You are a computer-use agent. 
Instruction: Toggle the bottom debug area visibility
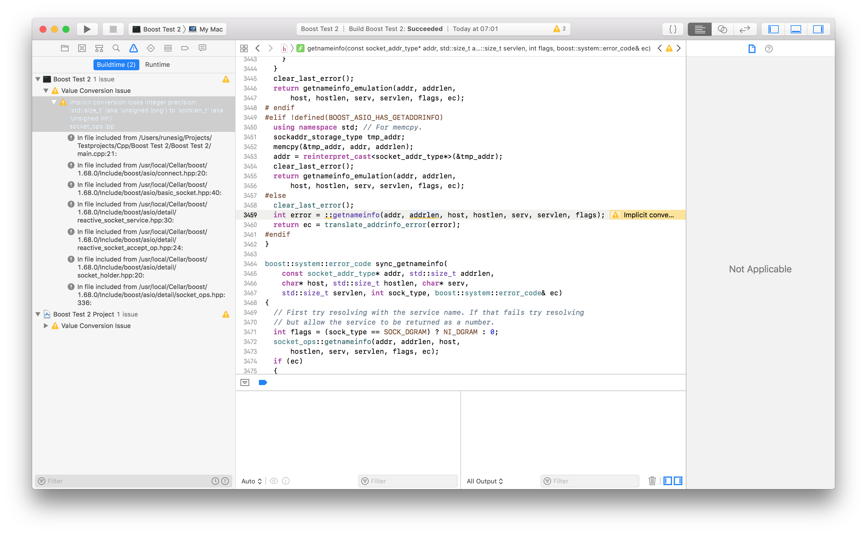click(x=796, y=29)
